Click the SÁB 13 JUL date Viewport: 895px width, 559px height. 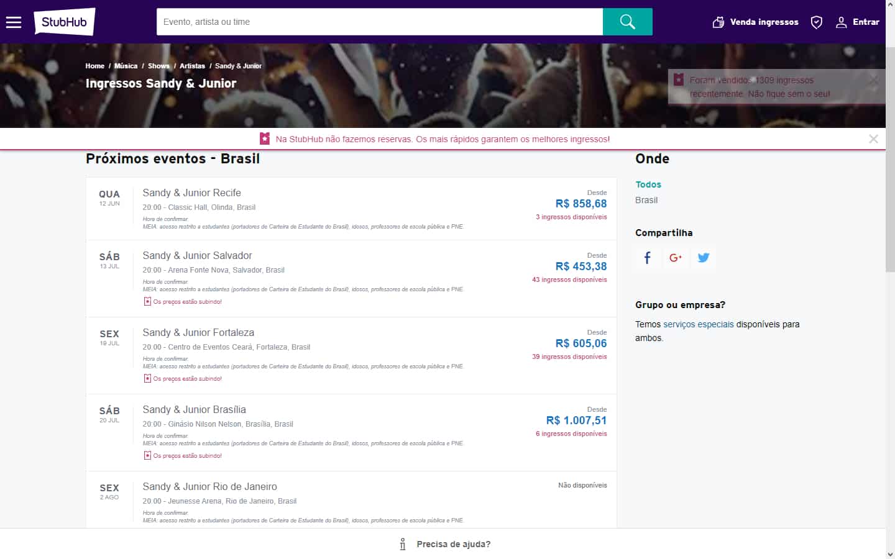tap(109, 261)
